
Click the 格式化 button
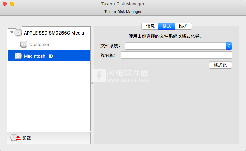tap(220, 65)
